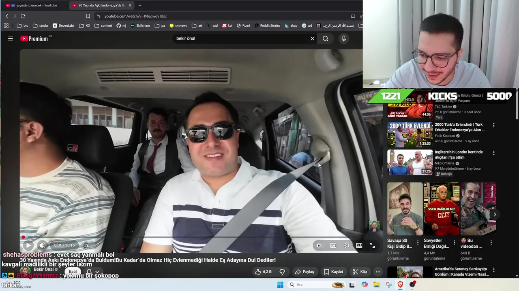
Task: Open Brave browser from the taskbar
Action: click(x=400, y=285)
